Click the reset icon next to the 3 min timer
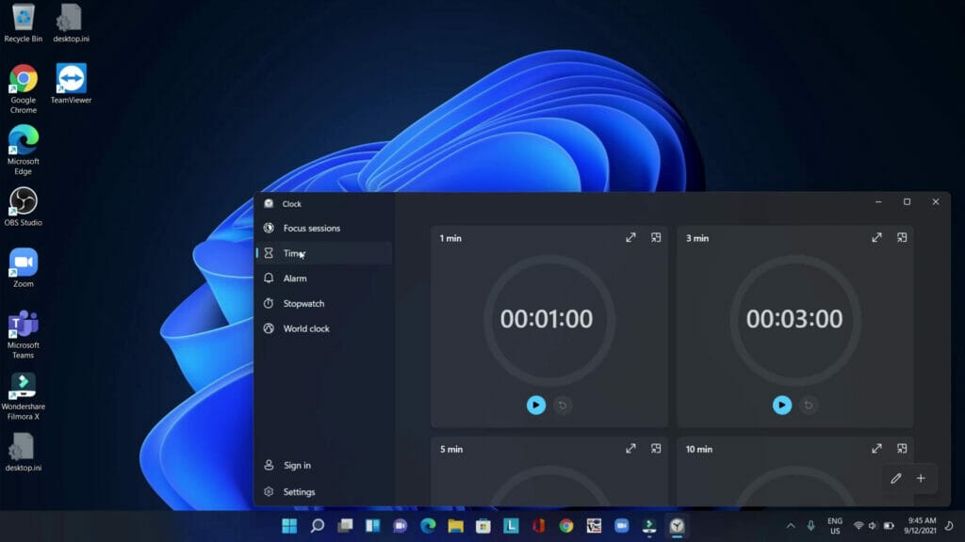Screen dimensions: 965x542 tap(808, 405)
